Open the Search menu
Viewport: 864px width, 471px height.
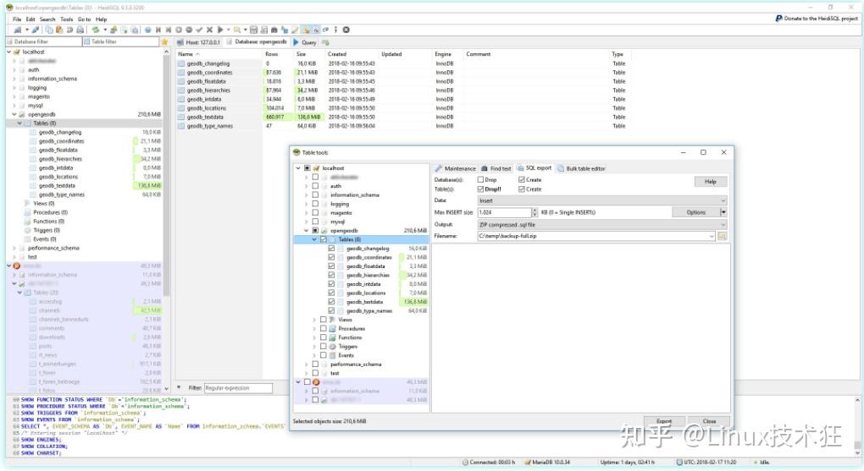[47, 19]
